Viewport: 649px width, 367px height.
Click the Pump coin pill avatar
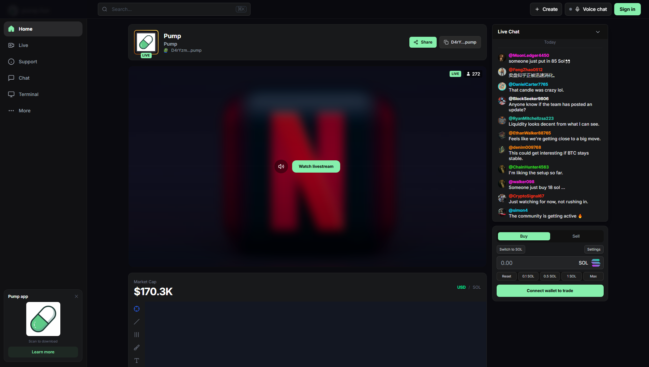(x=146, y=42)
